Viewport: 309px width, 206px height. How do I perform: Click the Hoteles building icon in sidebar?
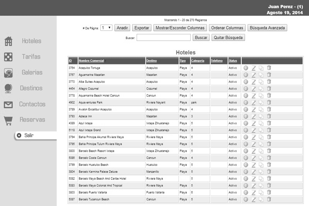click(x=8, y=41)
